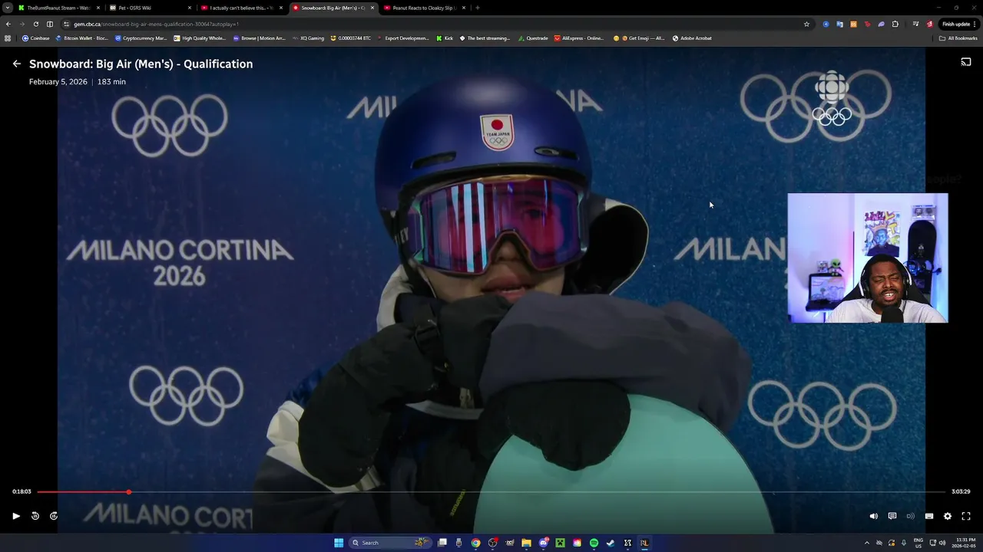Switch to TheBurntPeanut Stream tab
The image size is (983, 552).
[x=59, y=8]
